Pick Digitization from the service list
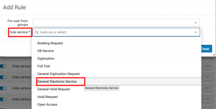216x109 pixels. click(x=46, y=58)
